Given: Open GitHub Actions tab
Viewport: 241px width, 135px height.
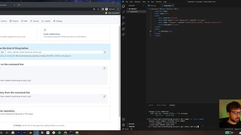Looking at the screenshot, I should pos(3,21).
